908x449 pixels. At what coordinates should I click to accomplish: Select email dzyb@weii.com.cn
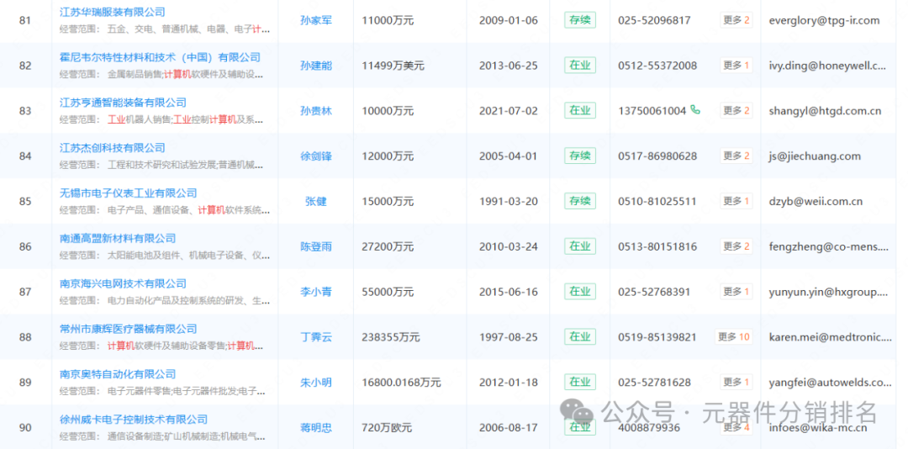(816, 201)
